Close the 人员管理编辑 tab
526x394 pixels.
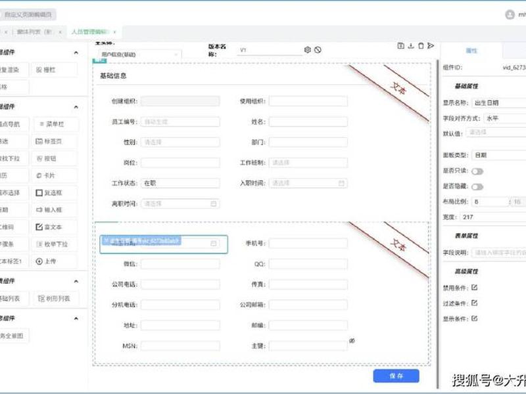[114, 32]
